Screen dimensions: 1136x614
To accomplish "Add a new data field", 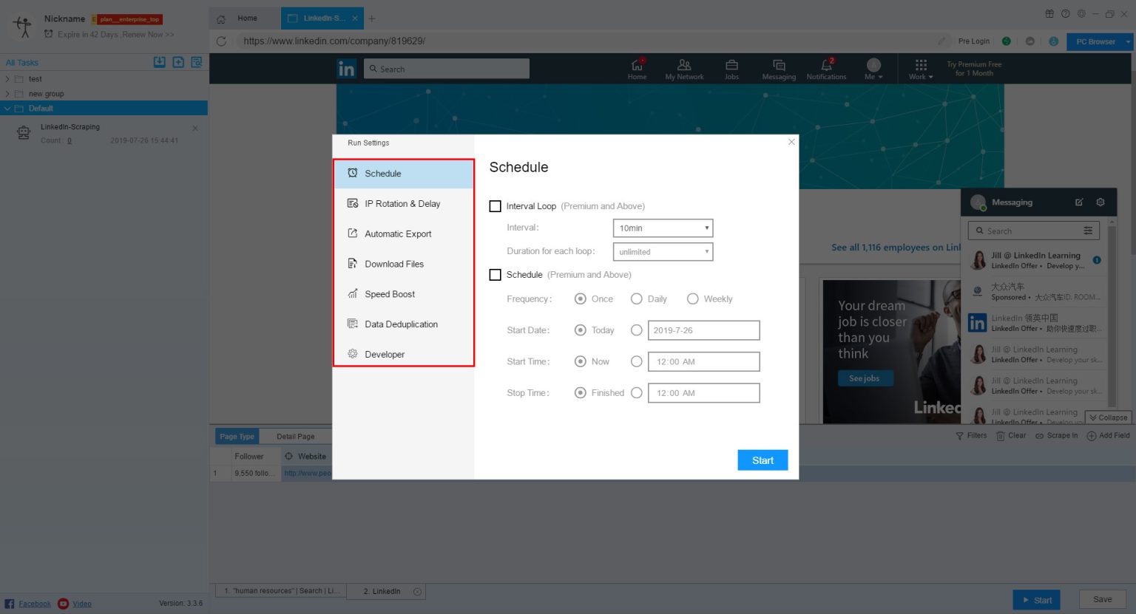I will [x=1107, y=435].
